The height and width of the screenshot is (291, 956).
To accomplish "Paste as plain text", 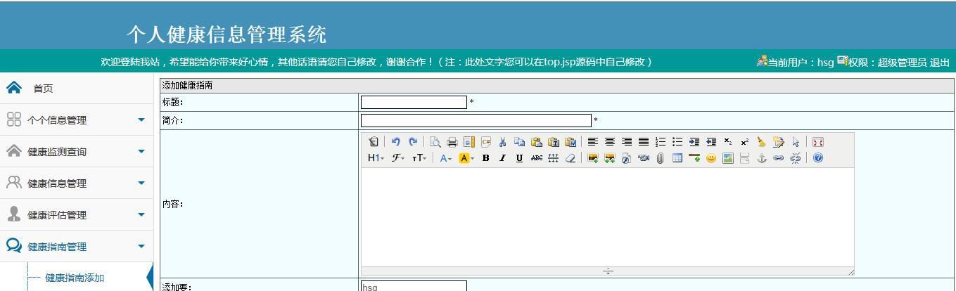I will pyautogui.click(x=553, y=141).
